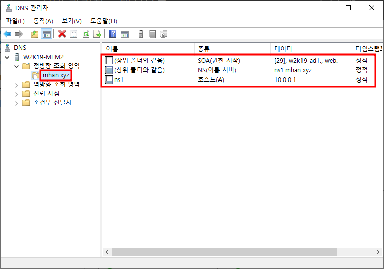Open the 파일(F) menu

pos(15,21)
